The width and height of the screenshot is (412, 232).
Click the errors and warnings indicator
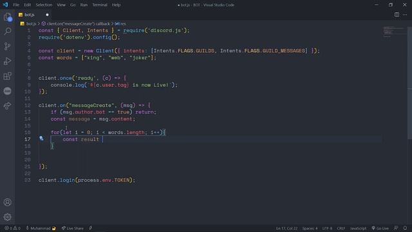click(x=12, y=228)
